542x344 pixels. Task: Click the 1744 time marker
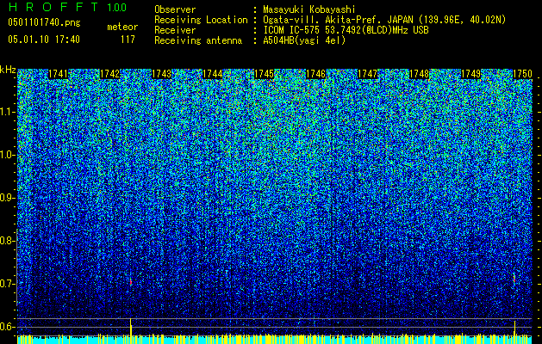point(213,74)
